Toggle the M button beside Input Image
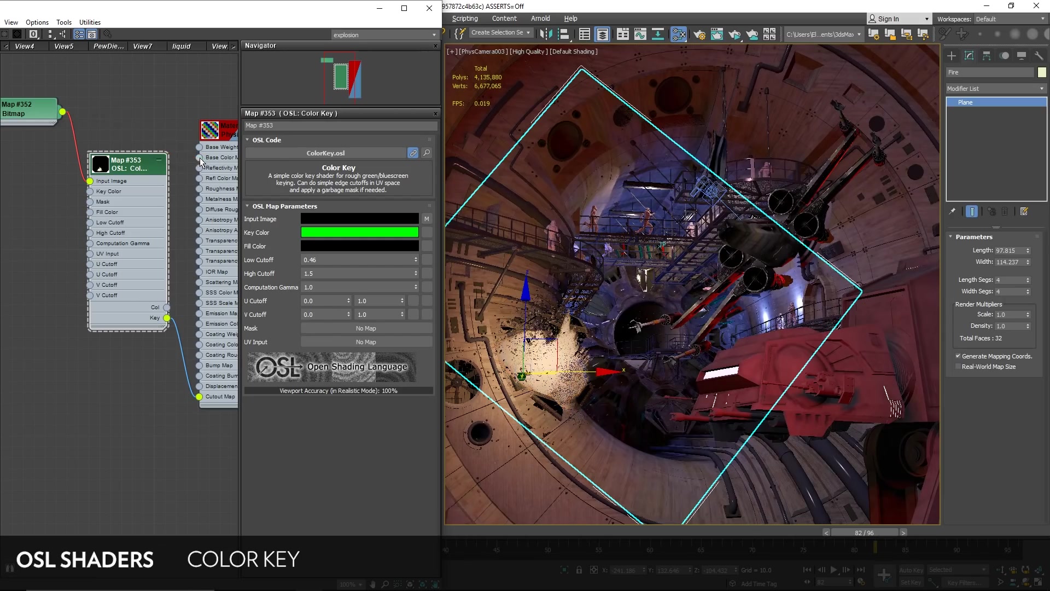The height and width of the screenshot is (591, 1050). (x=427, y=219)
